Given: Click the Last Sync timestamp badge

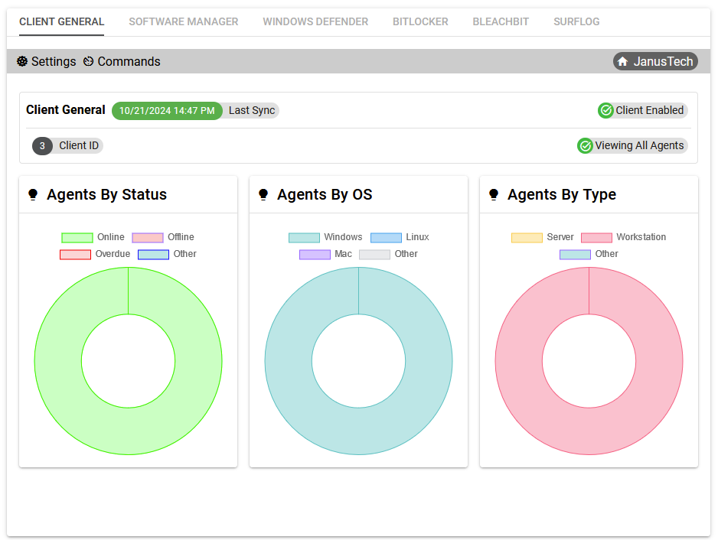Looking at the screenshot, I should [x=167, y=110].
